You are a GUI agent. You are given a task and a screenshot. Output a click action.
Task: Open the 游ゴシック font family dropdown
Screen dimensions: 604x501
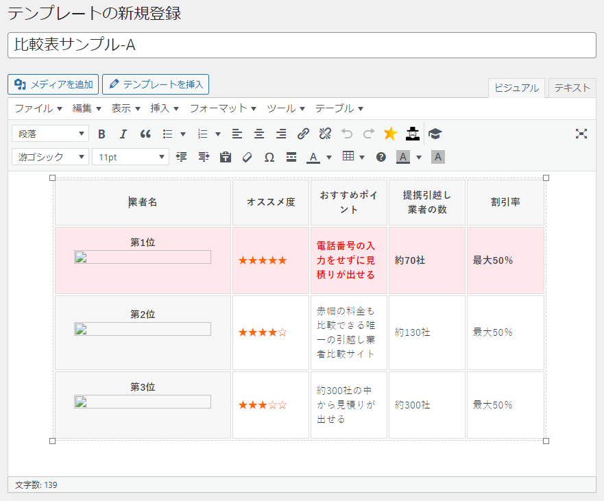coord(50,157)
